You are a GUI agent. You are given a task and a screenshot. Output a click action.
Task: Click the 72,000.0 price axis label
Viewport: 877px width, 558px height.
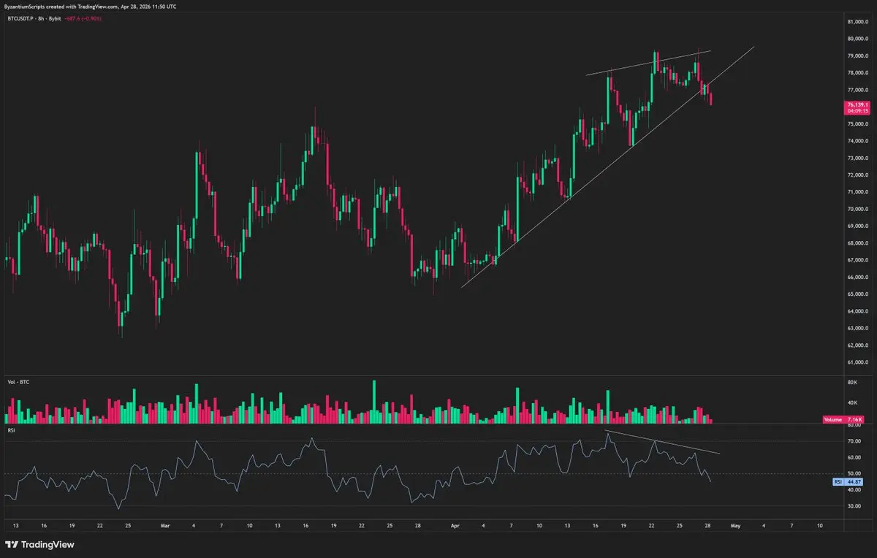[857, 175]
